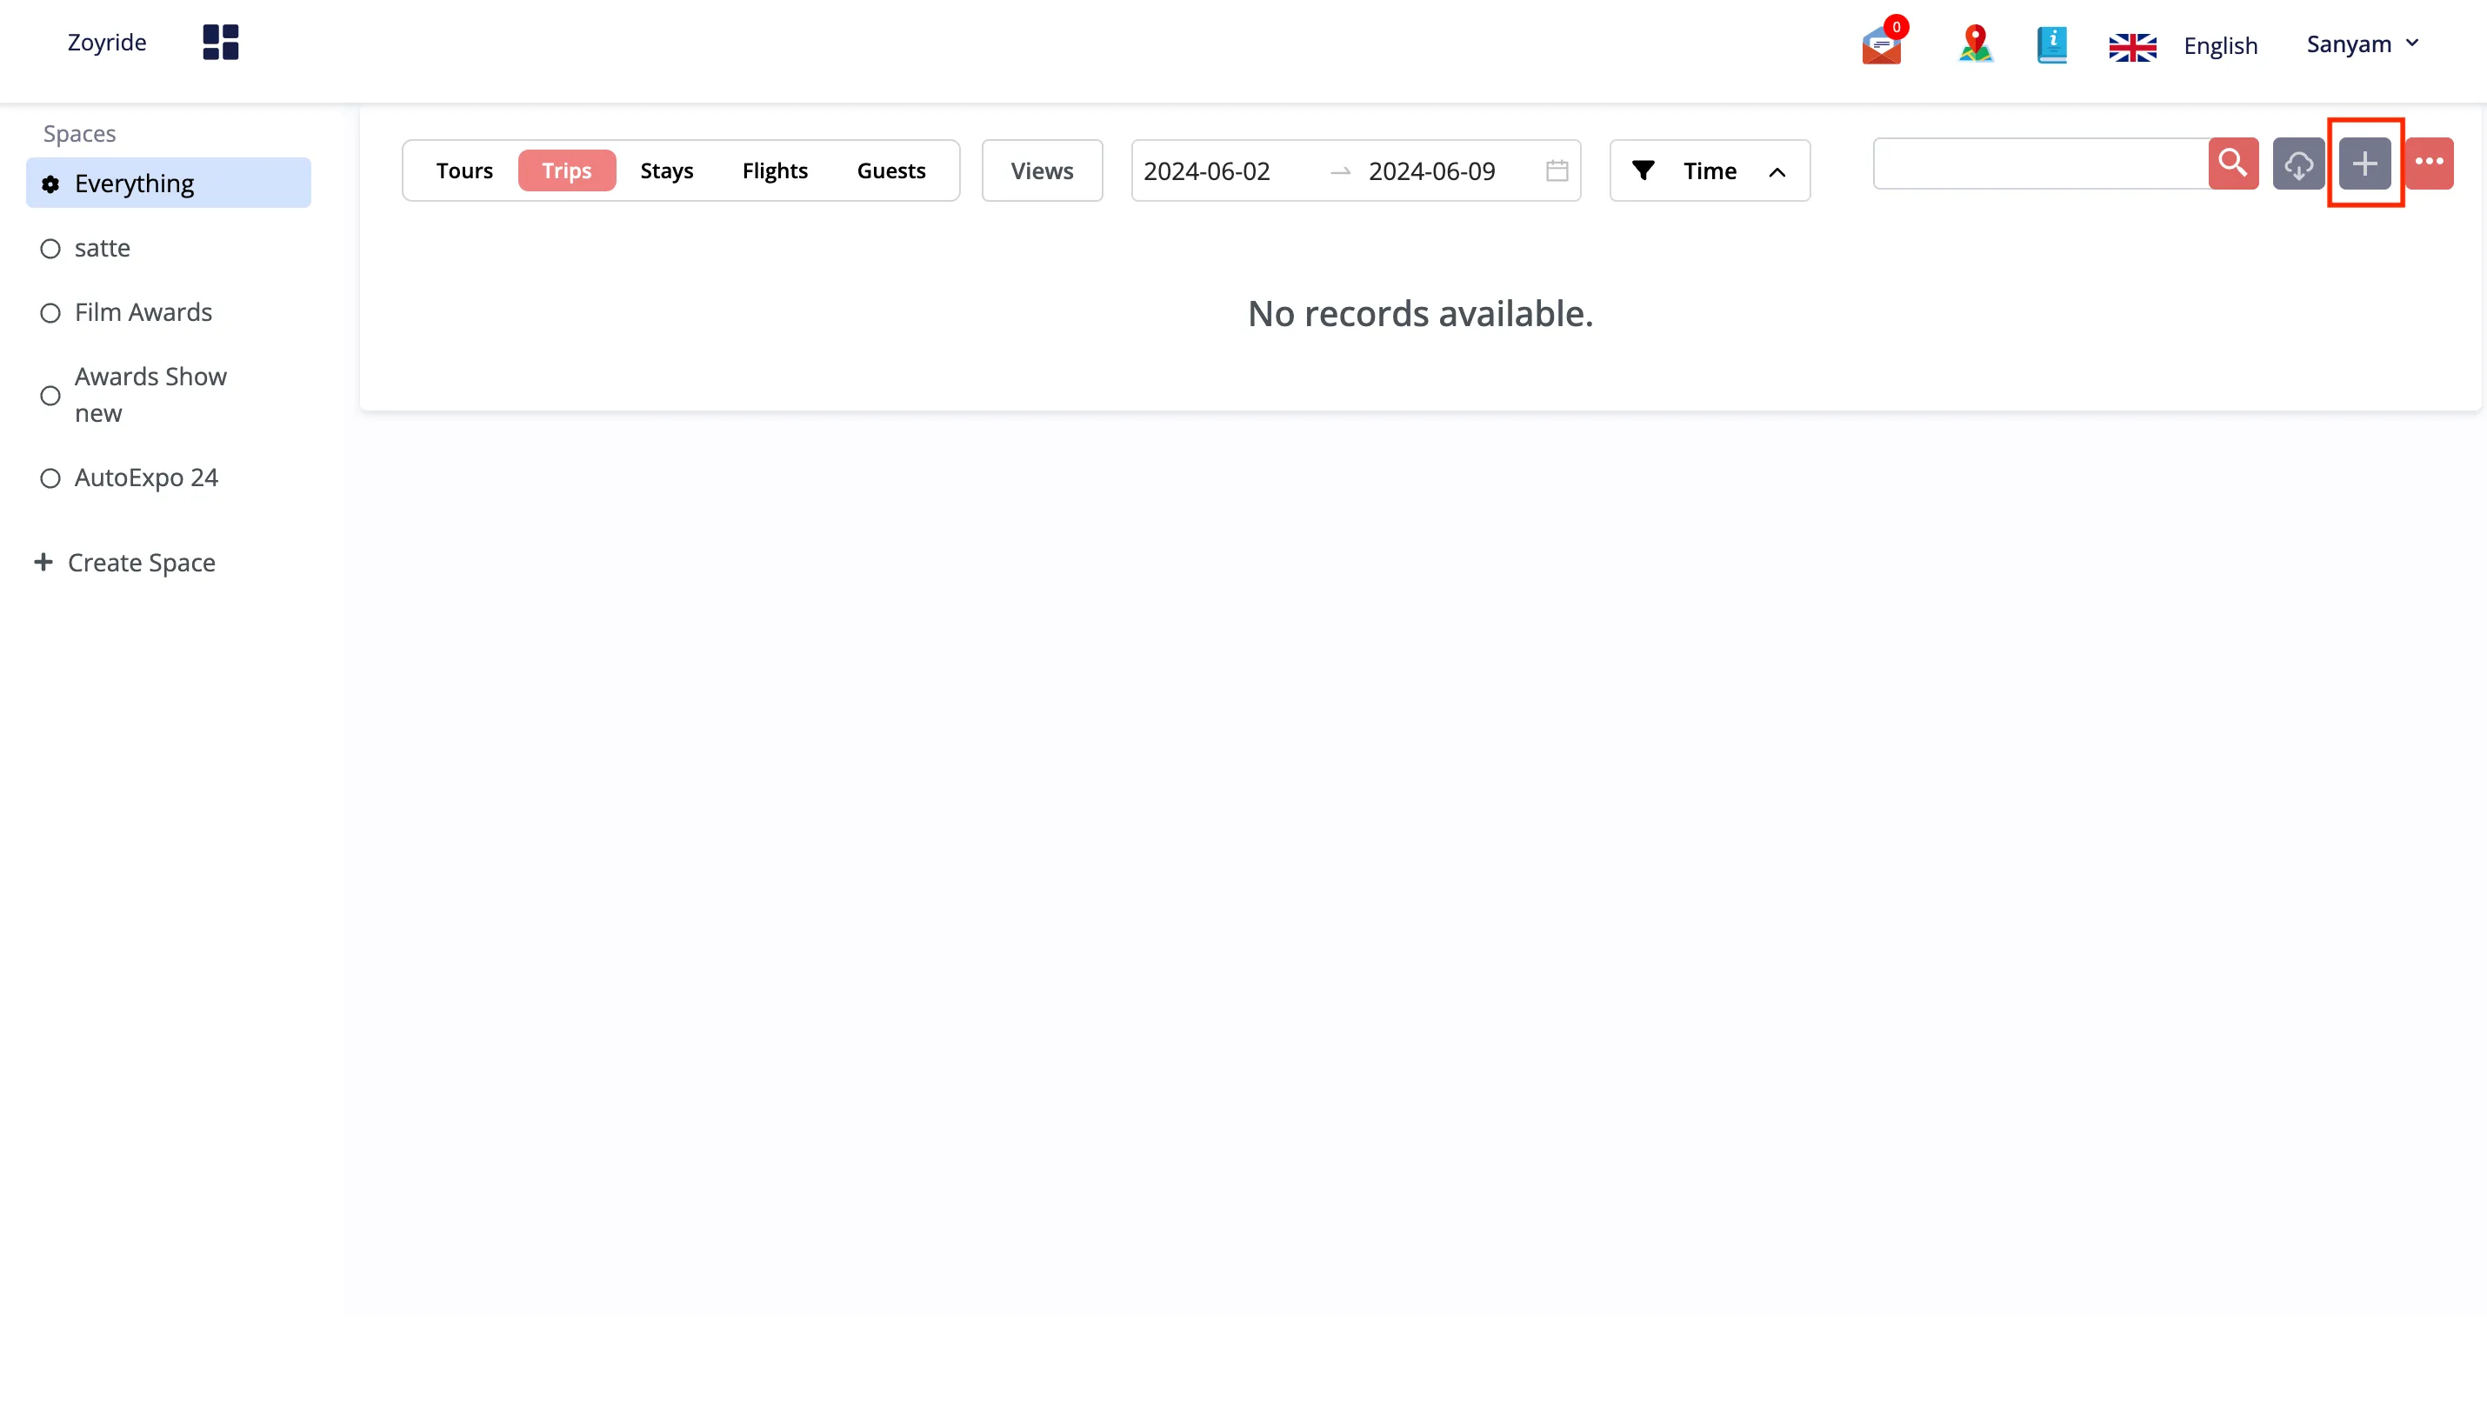Switch to the Flights tab

pyautogui.click(x=774, y=171)
